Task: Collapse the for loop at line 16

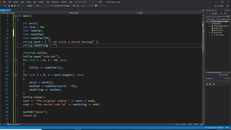Action: pos(16,60)
